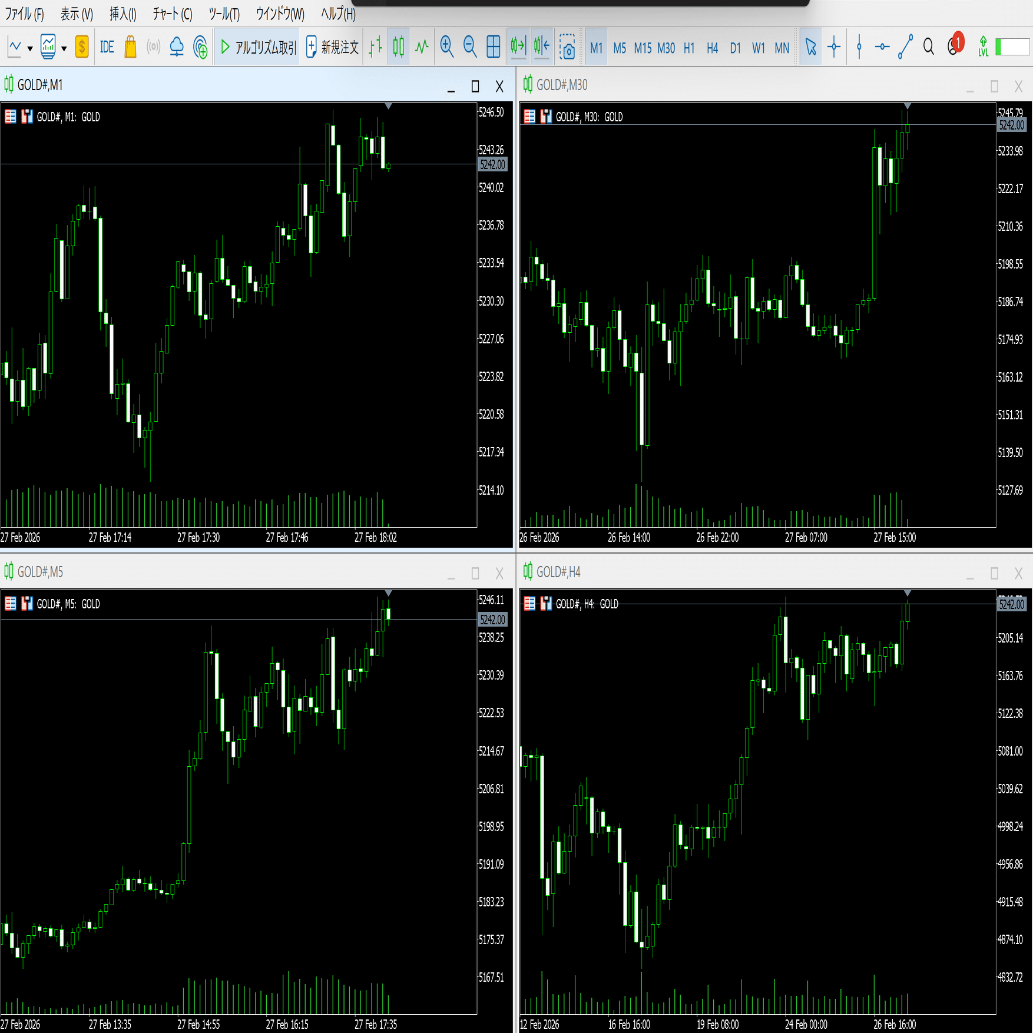
Task: Click one-click trading icon in GOLD#,M30 chart
Action: pos(529,117)
